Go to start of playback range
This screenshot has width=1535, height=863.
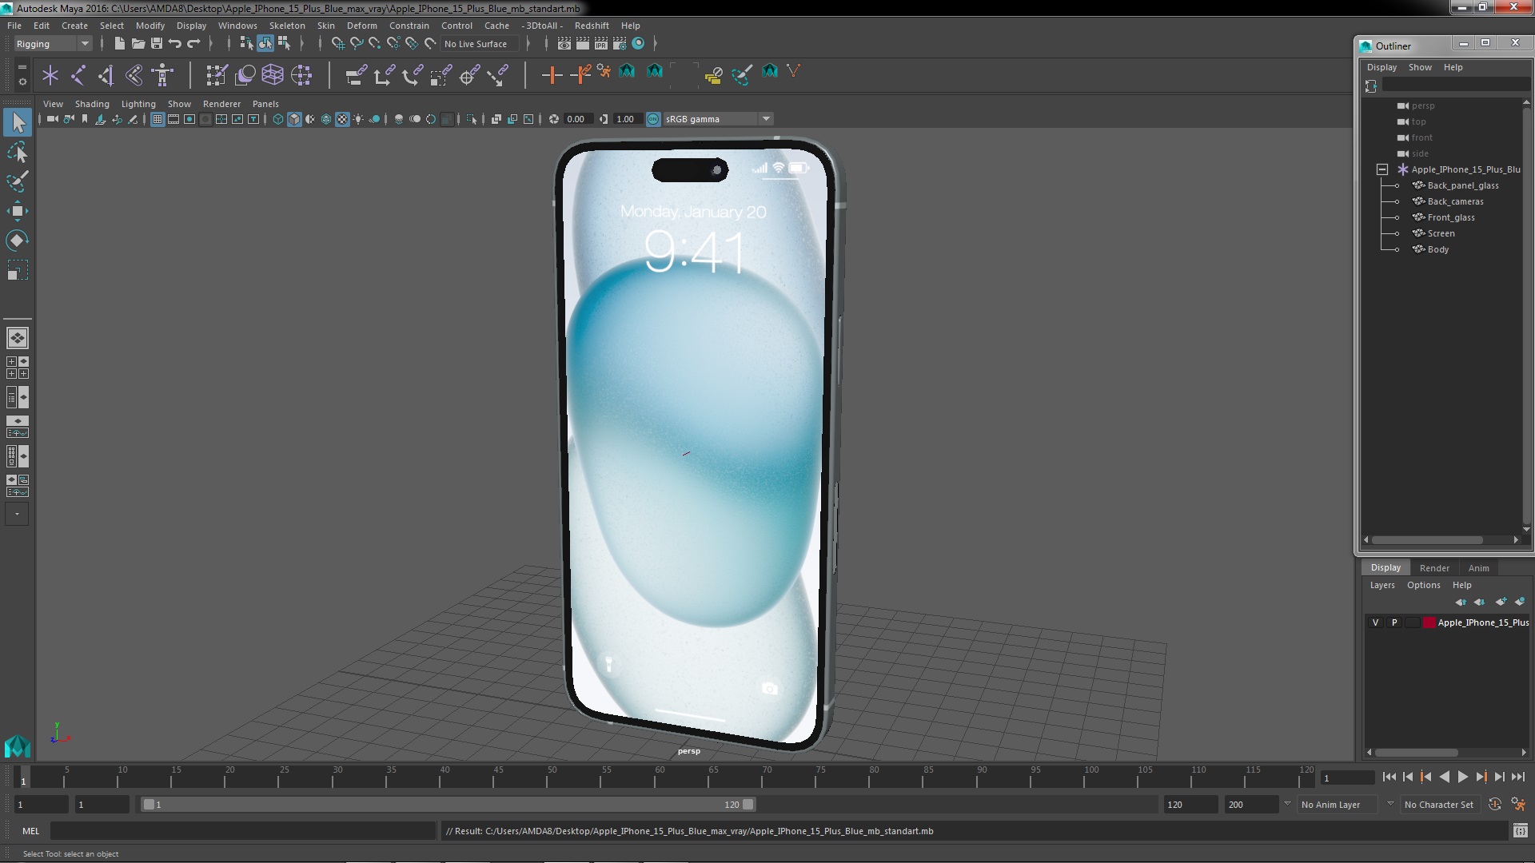tap(1389, 777)
